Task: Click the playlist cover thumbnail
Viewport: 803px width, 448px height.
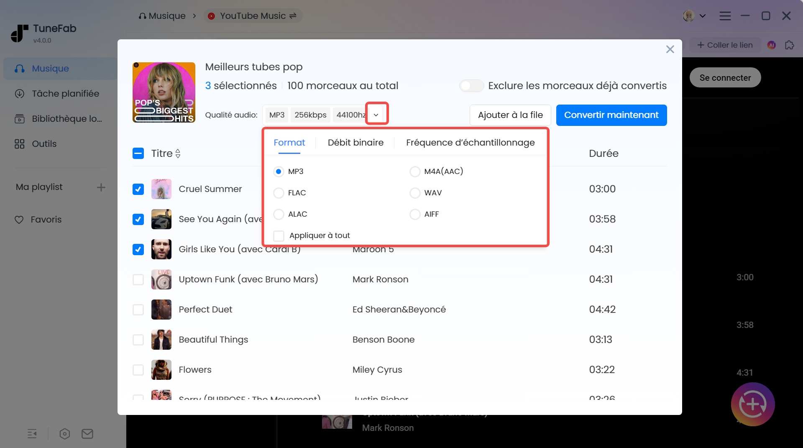Action: point(164,92)
